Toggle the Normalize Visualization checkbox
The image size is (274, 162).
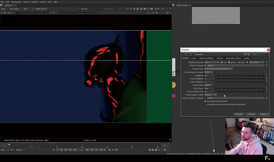tap(205, 101)
